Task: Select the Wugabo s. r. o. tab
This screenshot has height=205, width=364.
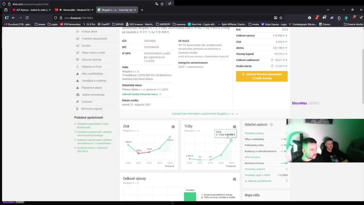Action: tap(117, 10)
